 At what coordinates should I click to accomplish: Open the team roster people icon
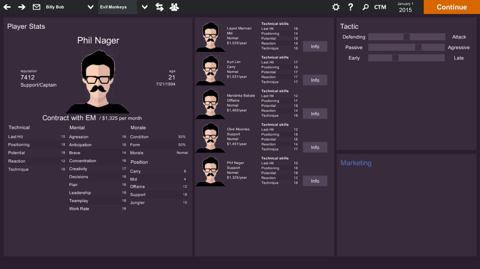click(174, 7)
